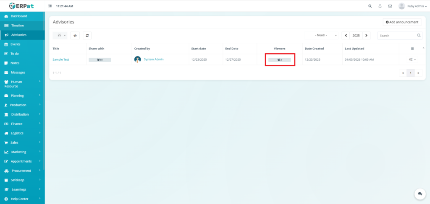Click the search magnifier icon in top bar

[370, 6]
